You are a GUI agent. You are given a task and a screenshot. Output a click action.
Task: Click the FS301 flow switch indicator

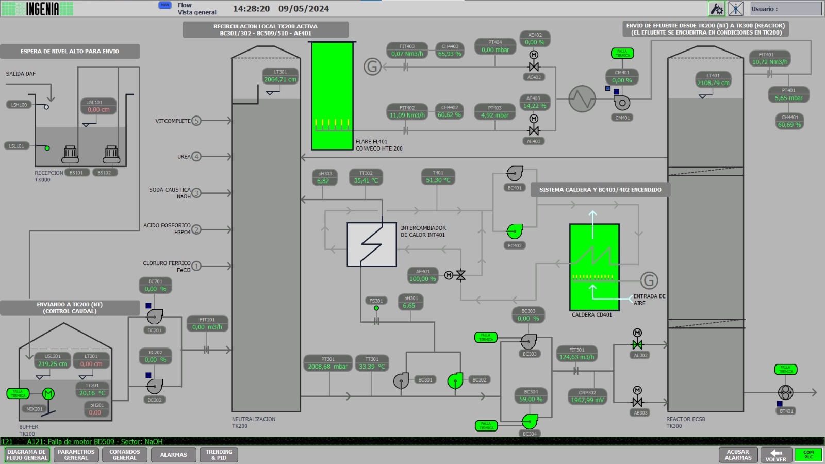tap(376, 308)
